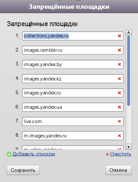
Task: Remove collections.yandex.ru with its red X
Action: coord(119,36)
